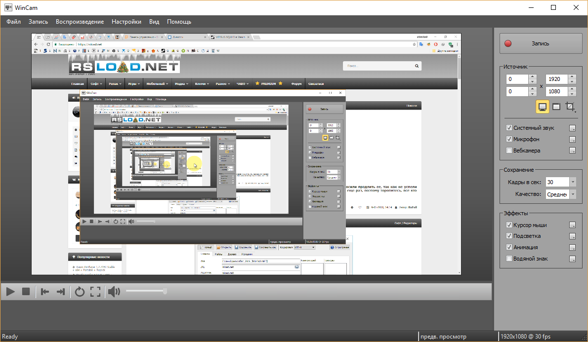
Task: Click the source Y offset field
Action: [x=517, y=91]
